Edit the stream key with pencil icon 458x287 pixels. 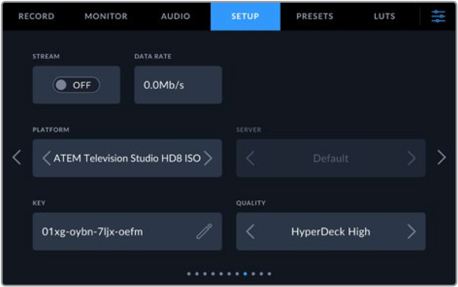(204, 232)
